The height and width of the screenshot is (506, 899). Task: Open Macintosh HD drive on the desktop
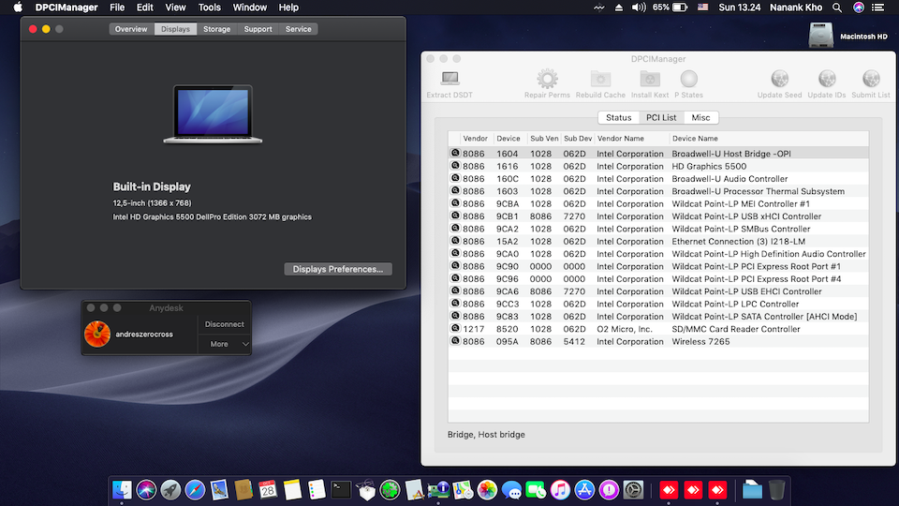point(821,36)
